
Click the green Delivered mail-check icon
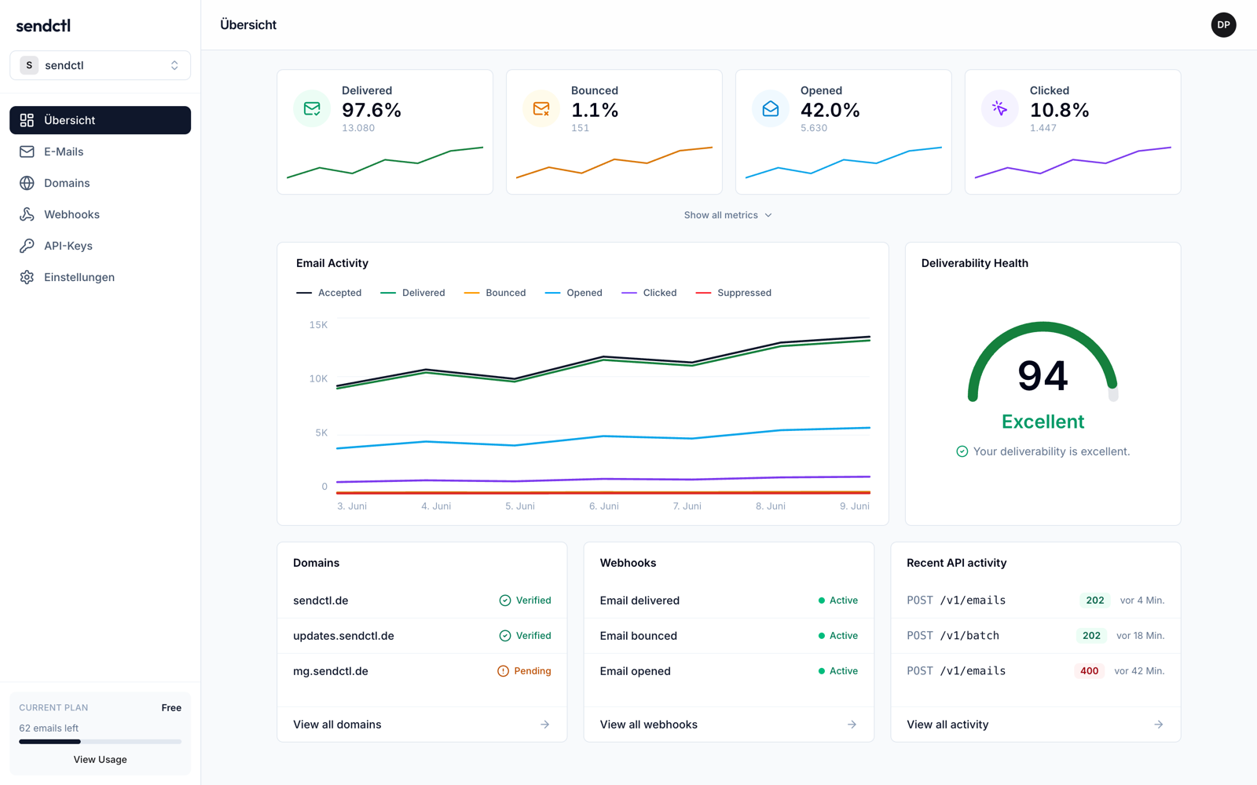tap(312, 108)
